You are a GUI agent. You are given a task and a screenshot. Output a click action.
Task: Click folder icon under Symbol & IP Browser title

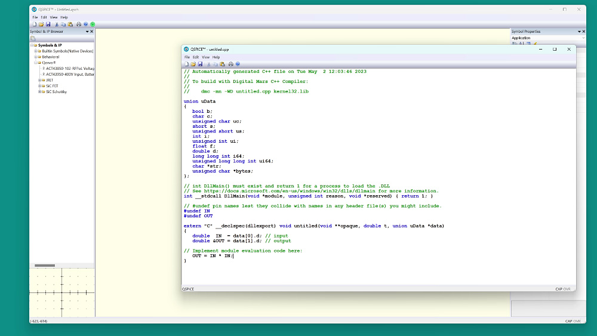coord(33,38)
